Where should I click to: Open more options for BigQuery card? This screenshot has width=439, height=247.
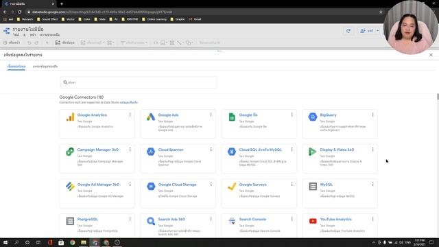tap(372, 115)
